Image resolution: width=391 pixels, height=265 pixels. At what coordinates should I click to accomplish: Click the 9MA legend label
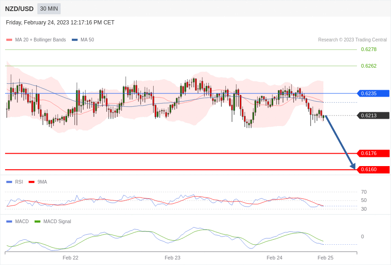click(42, 182)
